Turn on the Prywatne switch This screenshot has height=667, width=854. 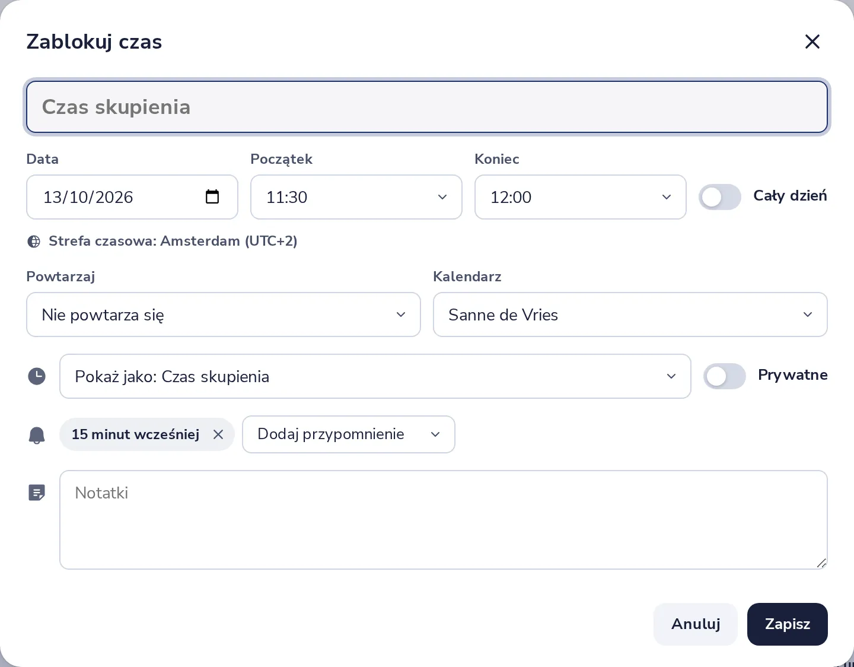click(725, 376)
